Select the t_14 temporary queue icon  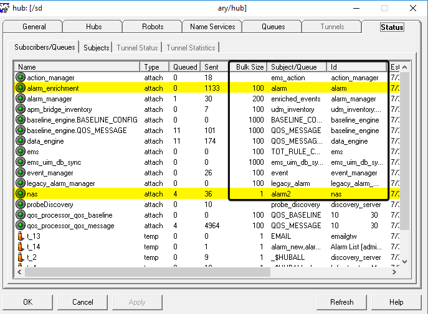[x=21, y=247]
